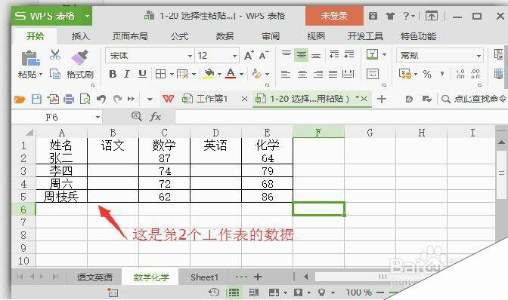Click the formula bar input
The height and width of the screenshot is (300, 508).
coord(341,117)
